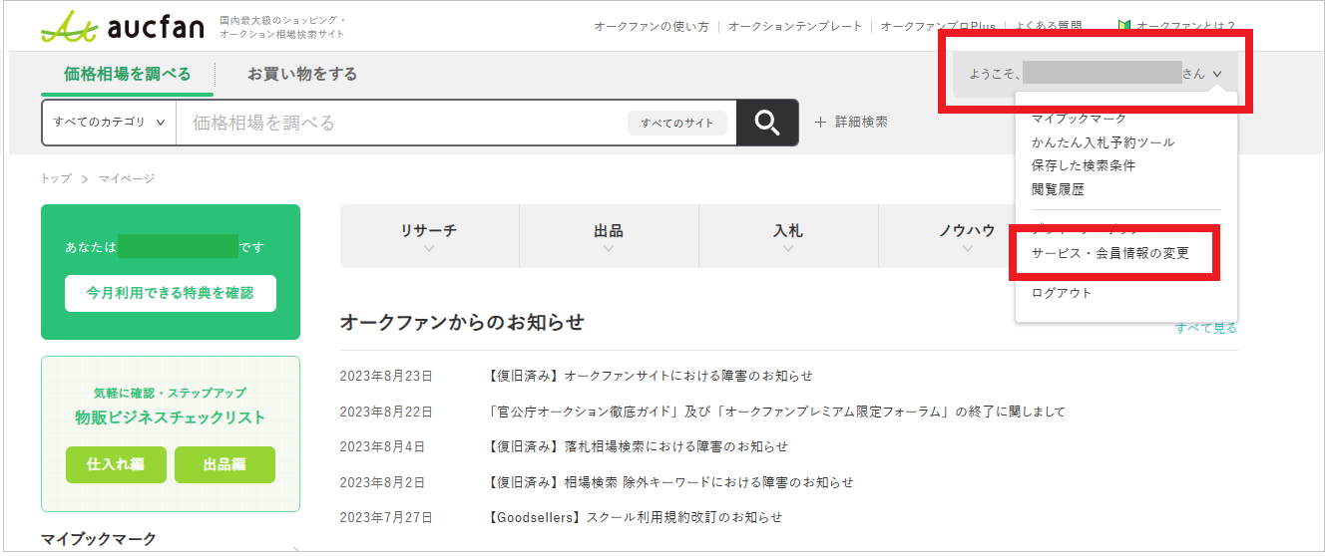Open notice about 官公庁オークション徹底ガイド
1328x556 pixels.
tap(774, 412)
